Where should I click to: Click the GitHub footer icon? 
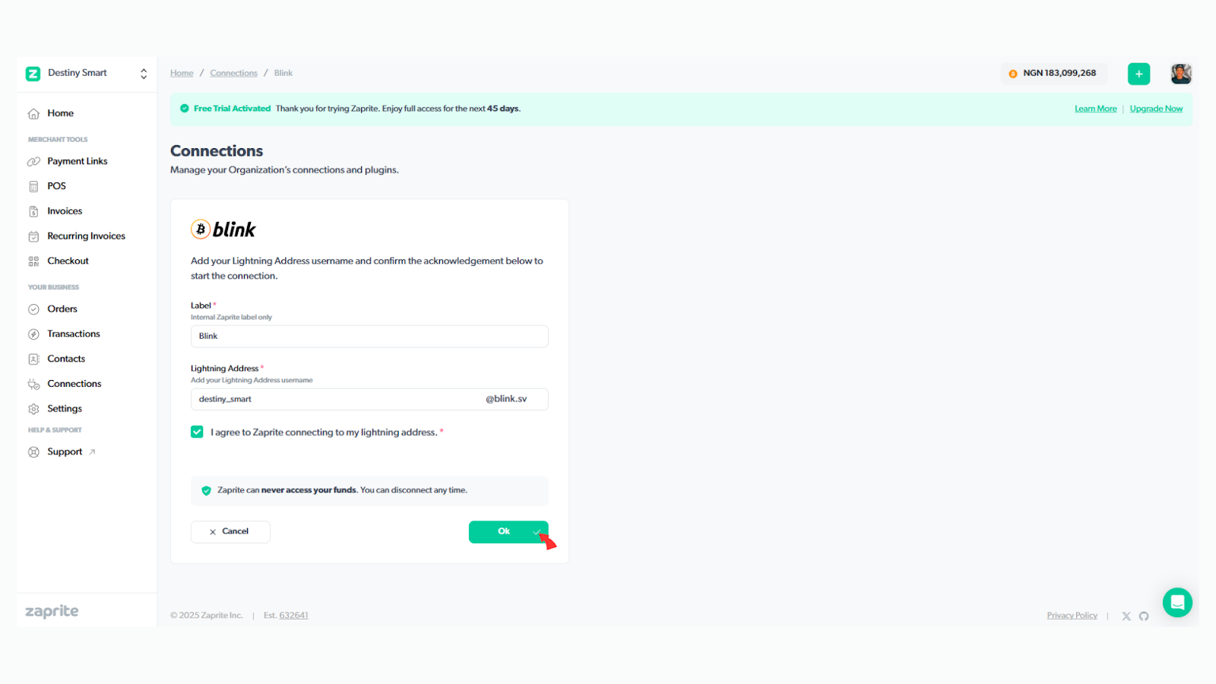(x=1144, y=616)
